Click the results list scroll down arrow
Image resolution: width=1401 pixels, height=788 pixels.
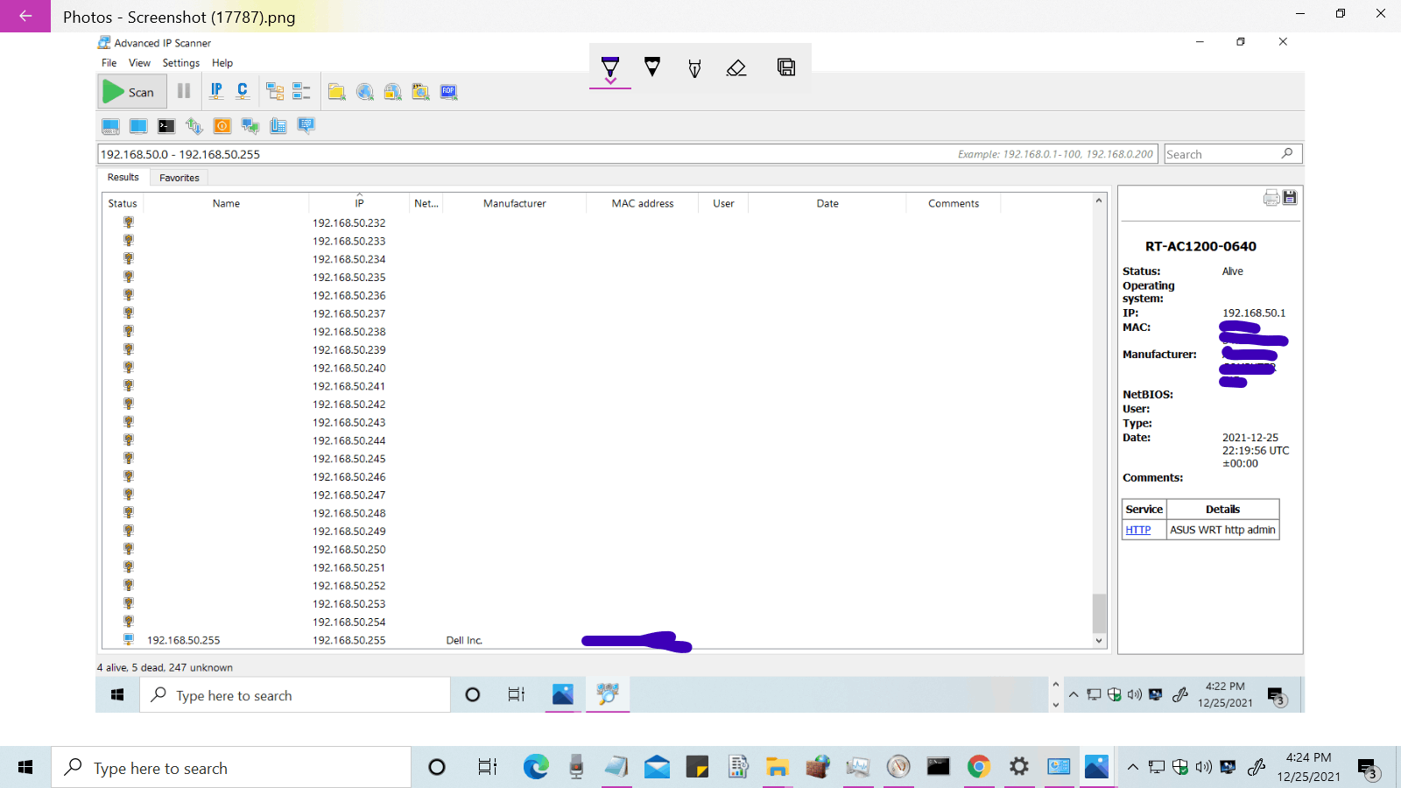tap(1099, 641)
